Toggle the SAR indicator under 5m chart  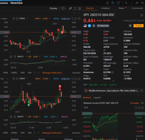pyautogui.click(x=23, y=133)
